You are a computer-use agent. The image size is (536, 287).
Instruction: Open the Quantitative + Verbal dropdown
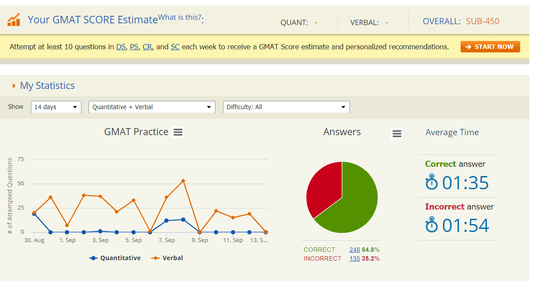(x=152, y=107)
